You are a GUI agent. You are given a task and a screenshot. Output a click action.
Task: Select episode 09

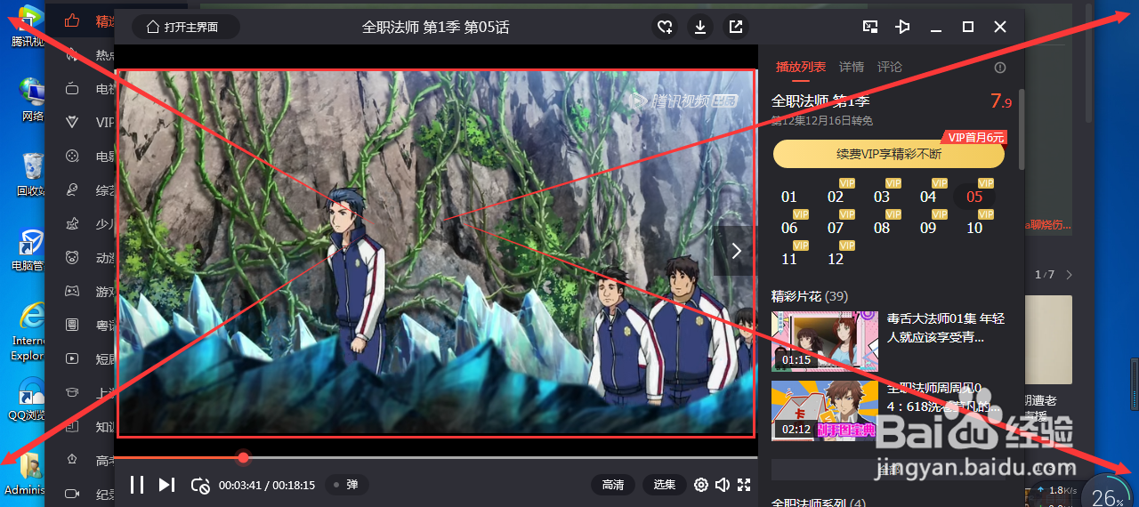928,228
